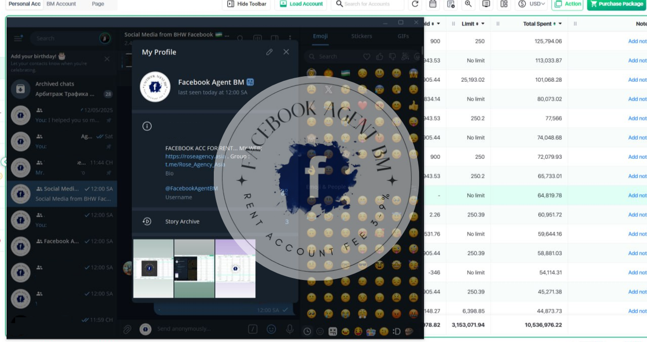
Task: Click the Search for Accounts field
Action: tap(367, 4)
